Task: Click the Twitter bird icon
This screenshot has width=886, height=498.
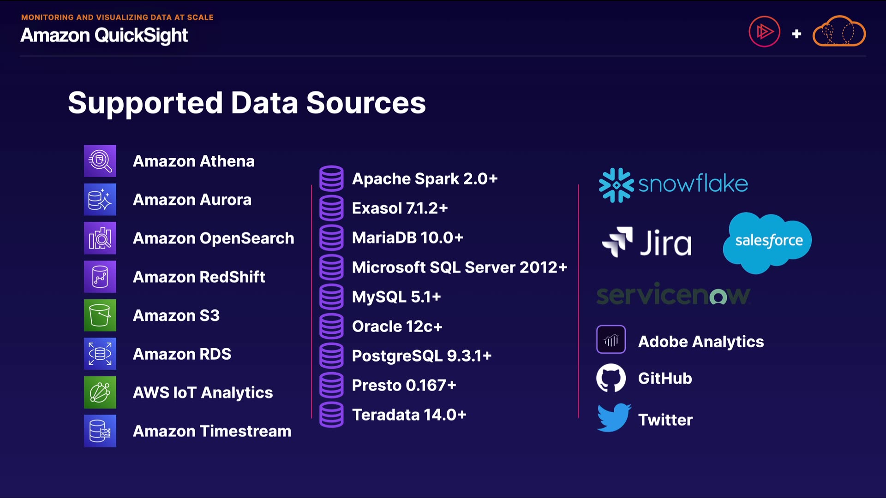Action: click(613, 418)
